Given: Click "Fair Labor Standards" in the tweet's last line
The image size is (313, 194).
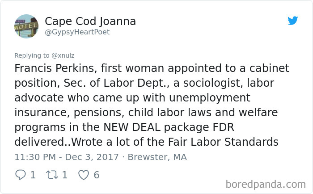Looking at the screenshot, I should [x=223, y=142].
